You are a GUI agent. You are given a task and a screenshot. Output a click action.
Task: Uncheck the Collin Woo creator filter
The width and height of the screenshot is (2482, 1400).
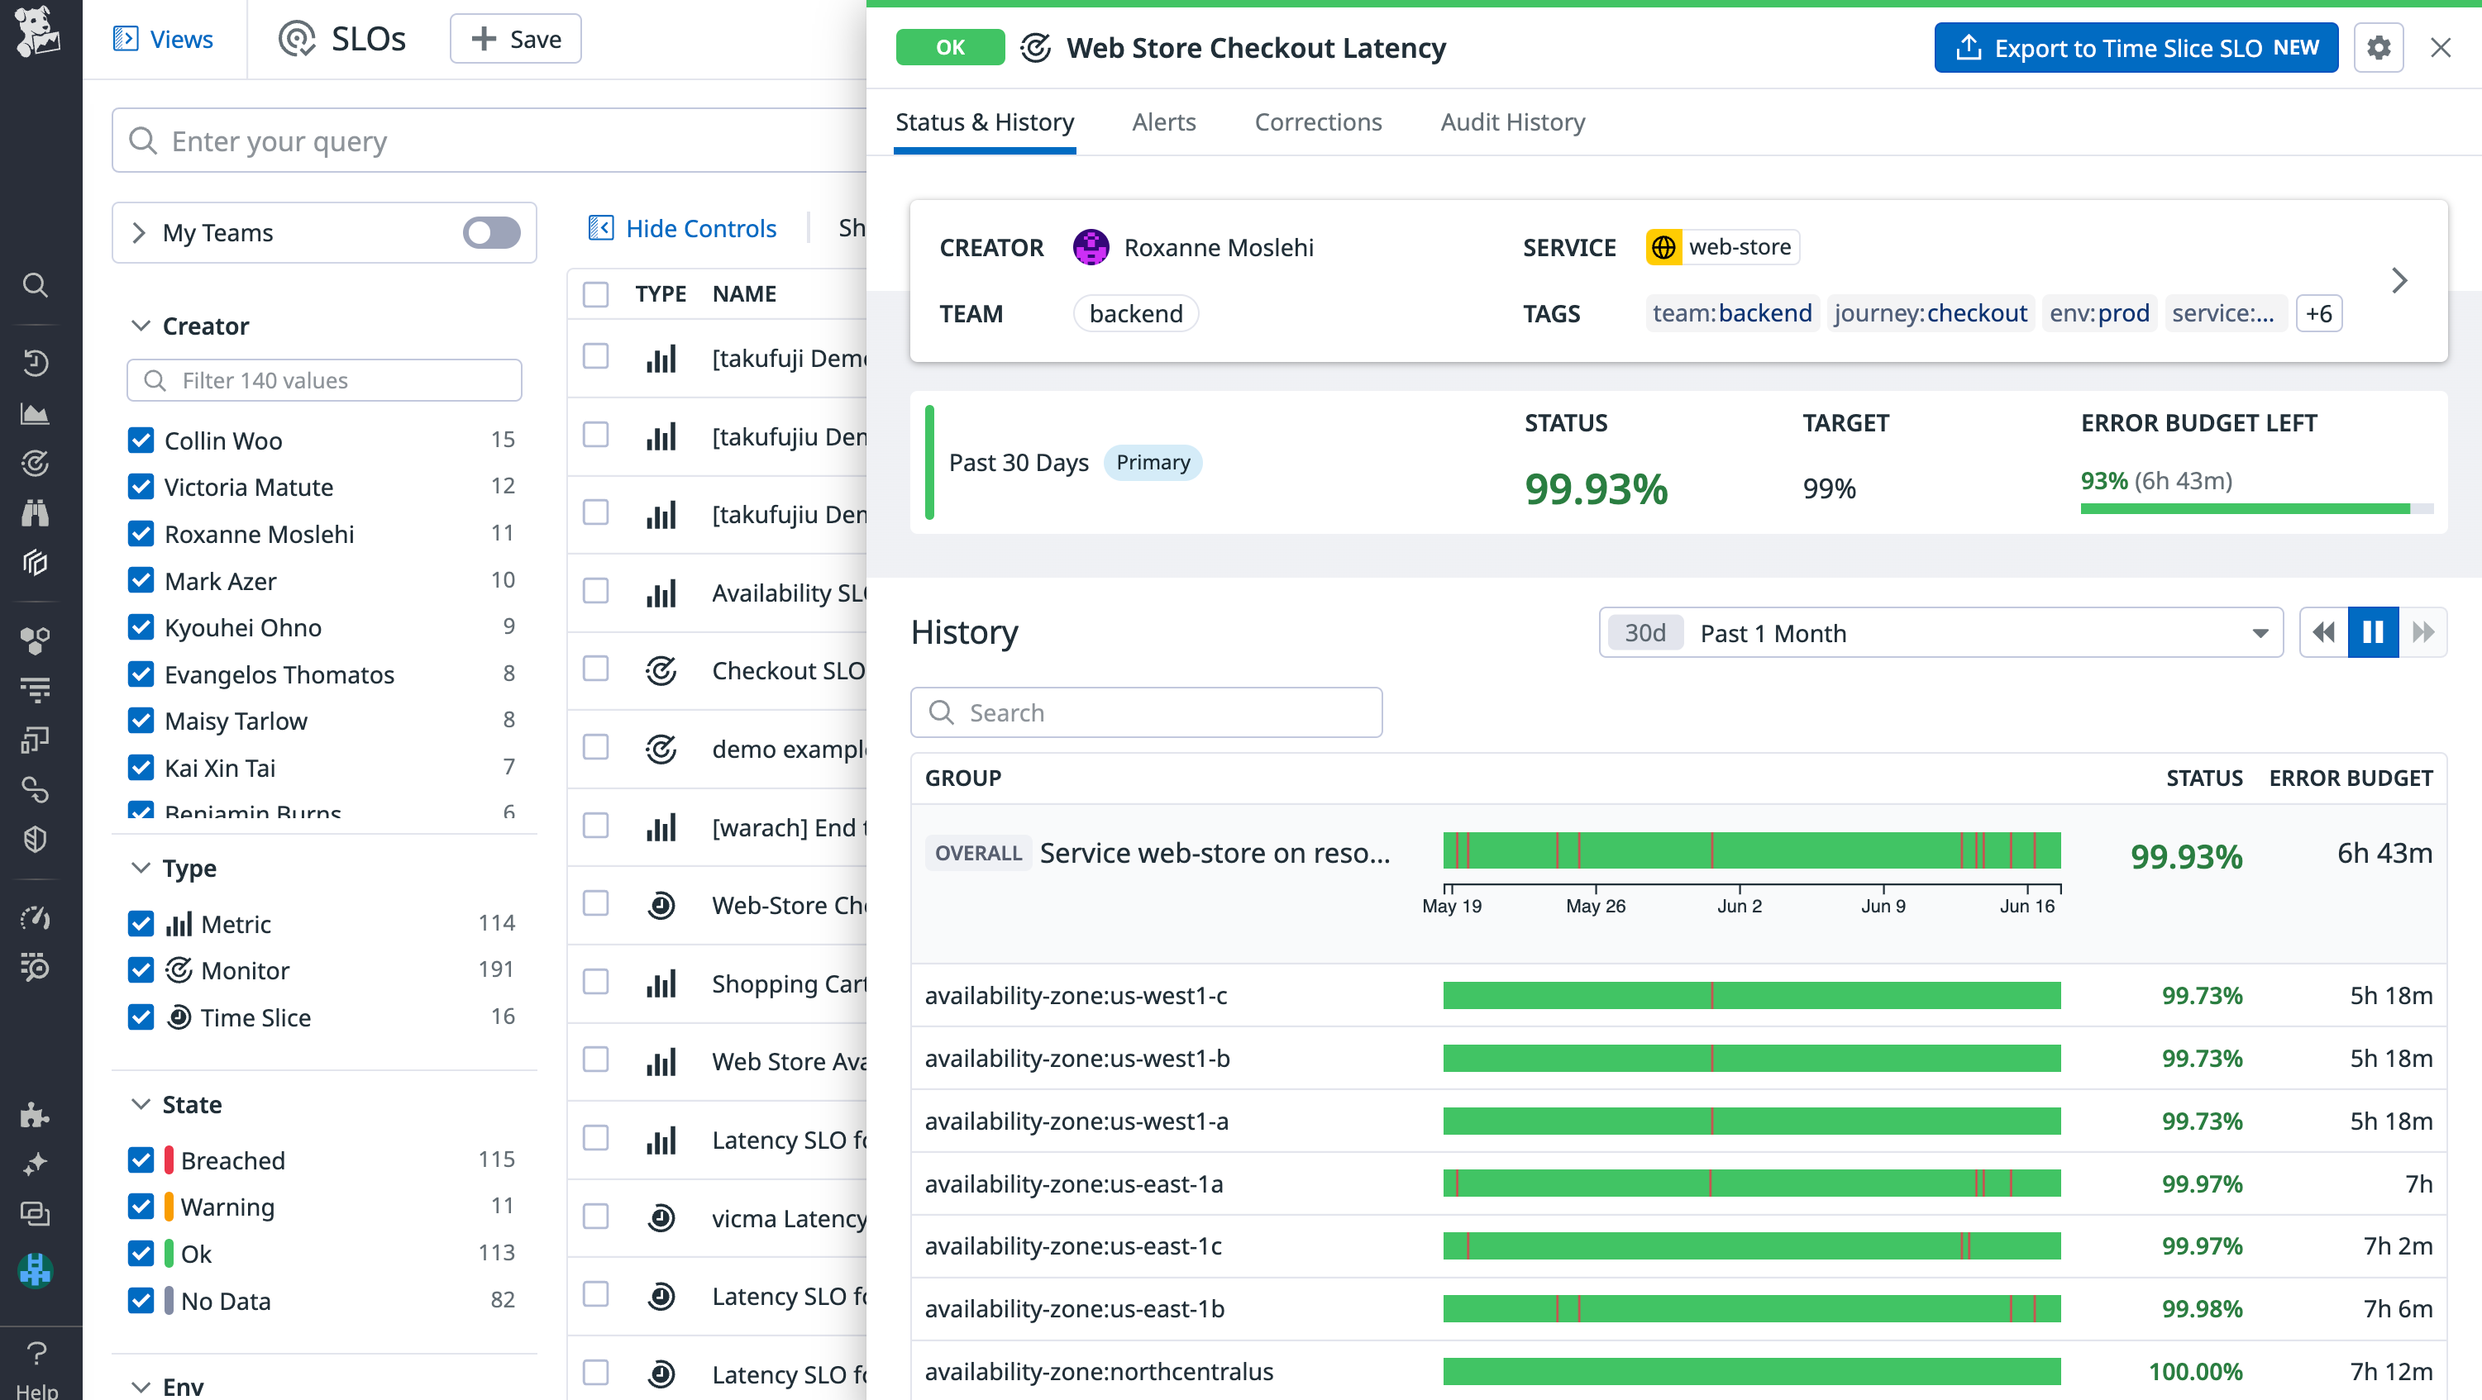(141, 440)
